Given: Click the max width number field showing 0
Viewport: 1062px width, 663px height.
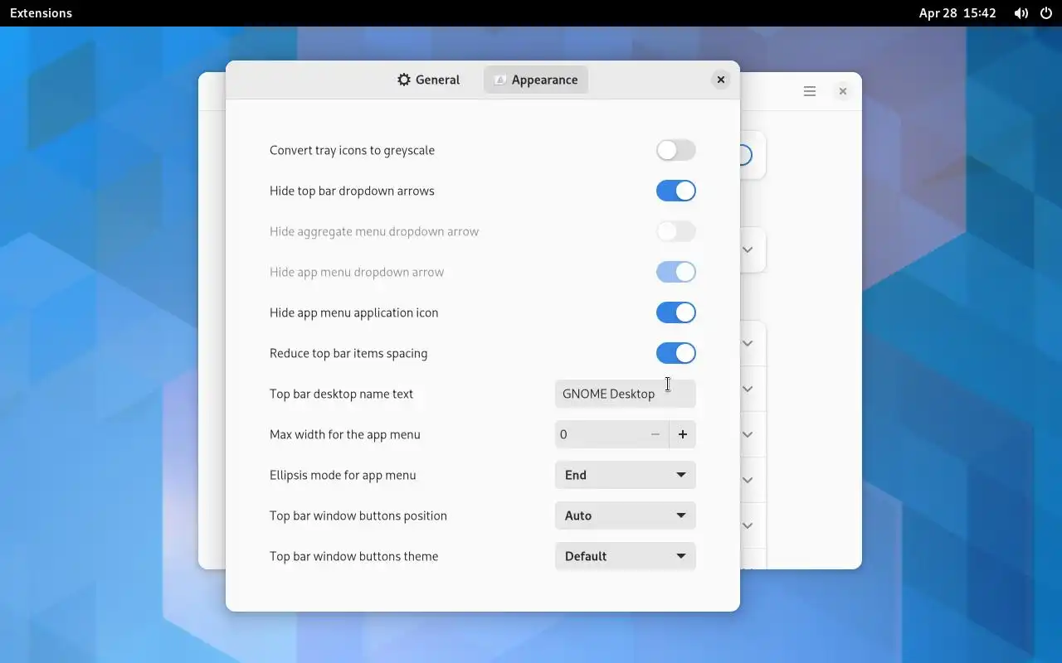Looking at the screenshot, I should click(x=598, y=434).
